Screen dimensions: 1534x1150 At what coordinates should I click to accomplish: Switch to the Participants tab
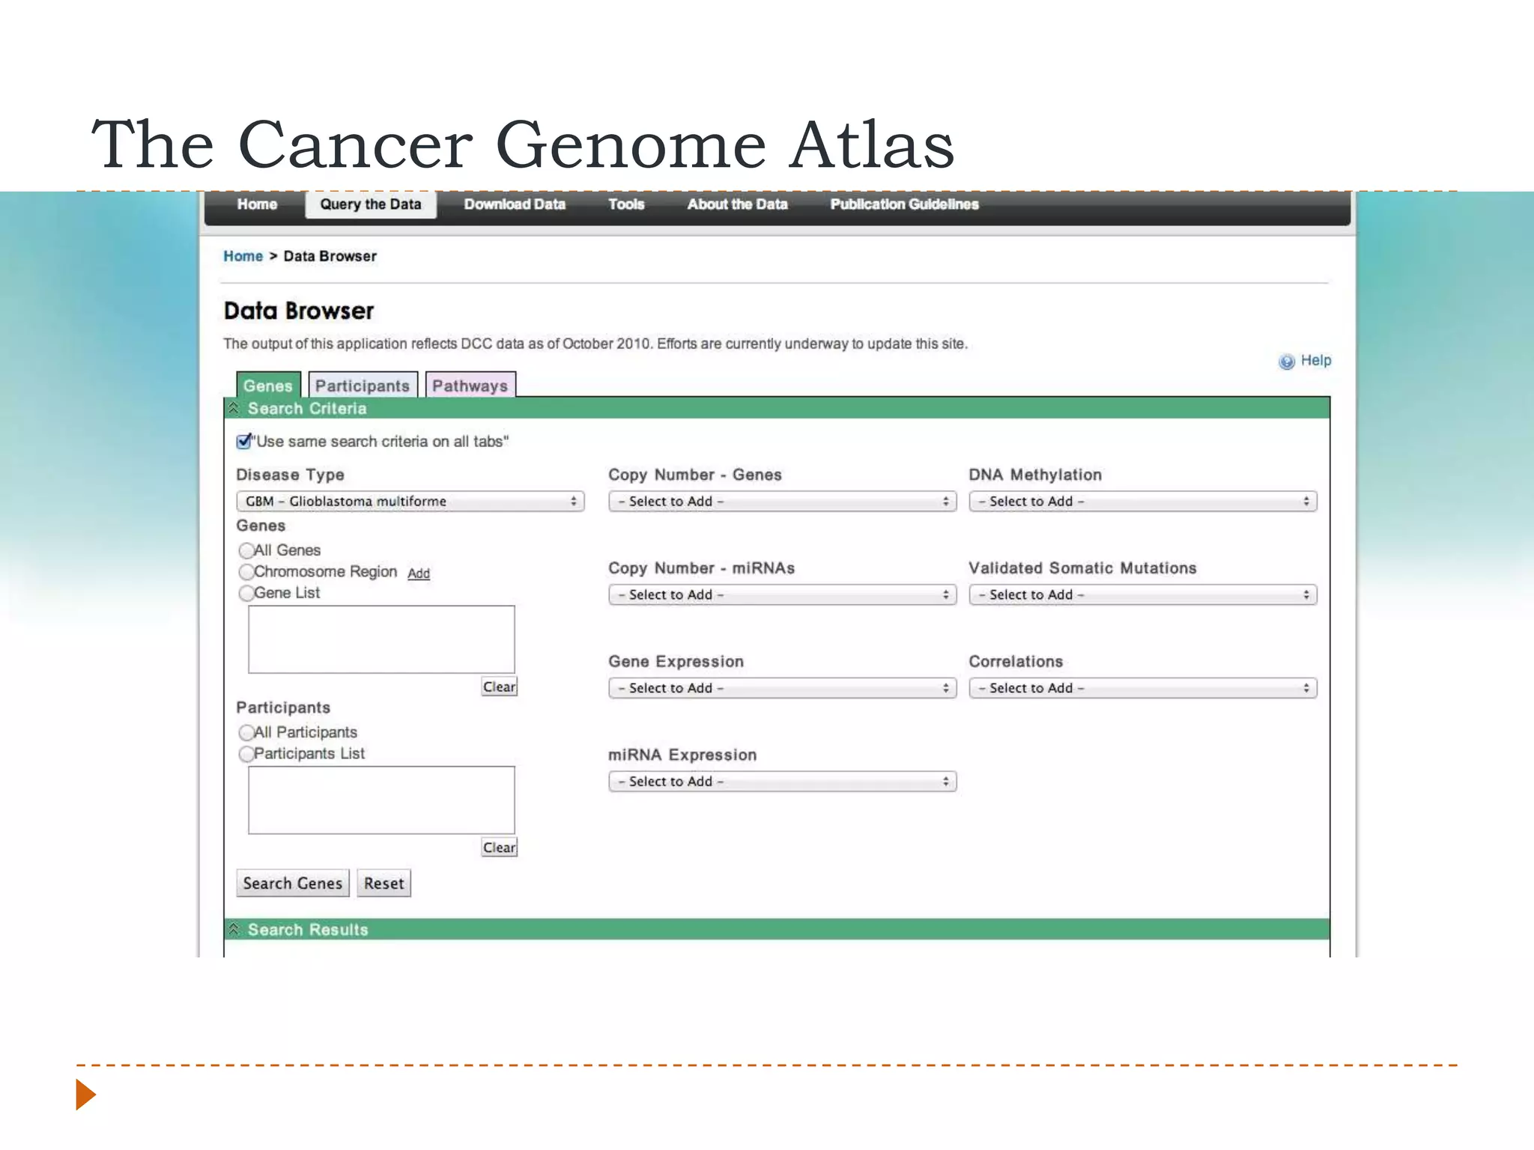[x=363, y=385]
